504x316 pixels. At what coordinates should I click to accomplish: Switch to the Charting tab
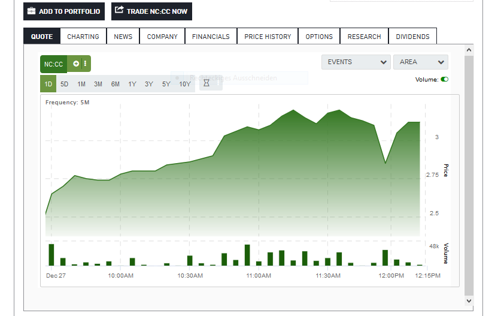[x=83, y=37]
